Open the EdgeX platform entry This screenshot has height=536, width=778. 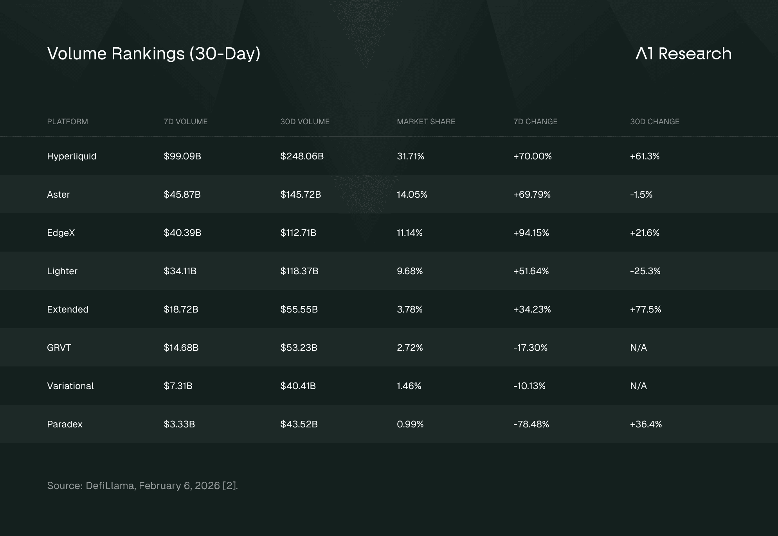(x=61, y=233)
